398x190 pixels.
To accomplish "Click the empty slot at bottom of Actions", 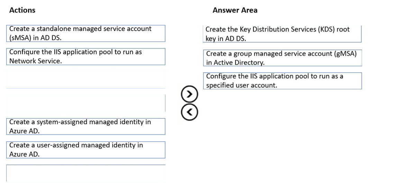I will (x=85, y=173).
